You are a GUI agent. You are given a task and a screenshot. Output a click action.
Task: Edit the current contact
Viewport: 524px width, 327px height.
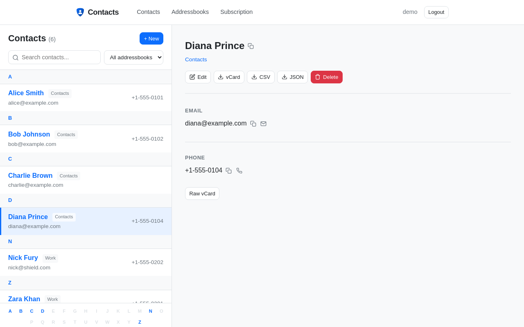pos(198,77)
